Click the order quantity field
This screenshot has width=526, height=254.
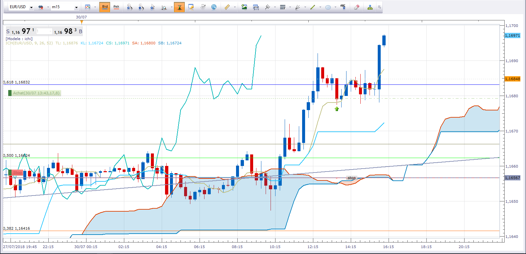[44, 31]
